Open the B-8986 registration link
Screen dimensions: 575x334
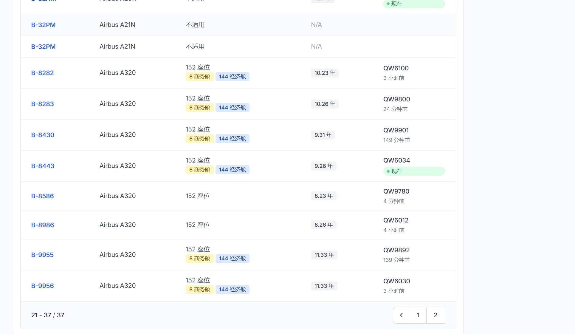click(42, 225)
